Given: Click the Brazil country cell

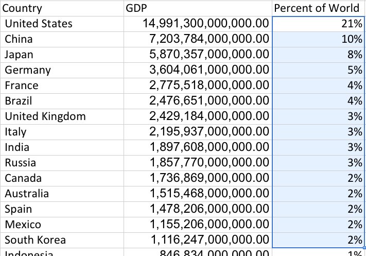Looking at the screenshot, I should (62, 101).
